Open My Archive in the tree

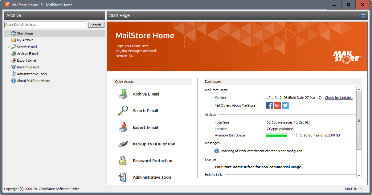pyautogui.click(x=25, y=40)
